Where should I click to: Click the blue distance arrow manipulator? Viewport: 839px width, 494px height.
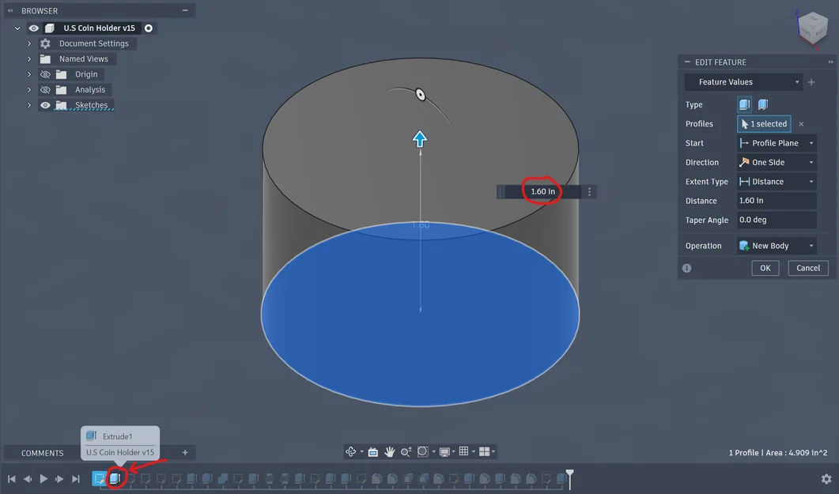point(420,139)
